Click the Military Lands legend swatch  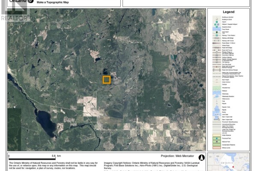217,148
